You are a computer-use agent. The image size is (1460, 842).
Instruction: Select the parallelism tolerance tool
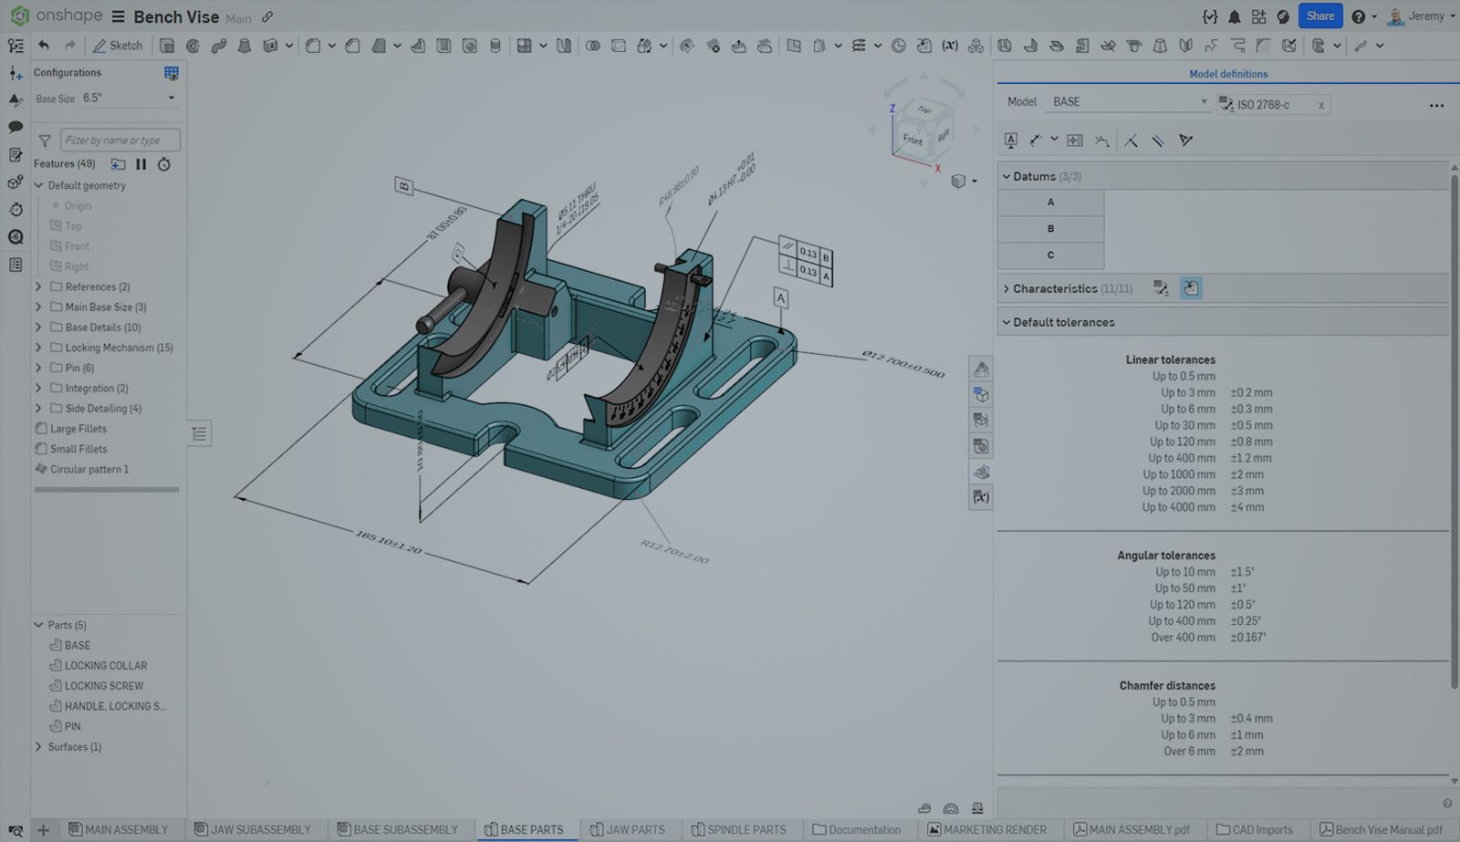[x=1160, y=140]
